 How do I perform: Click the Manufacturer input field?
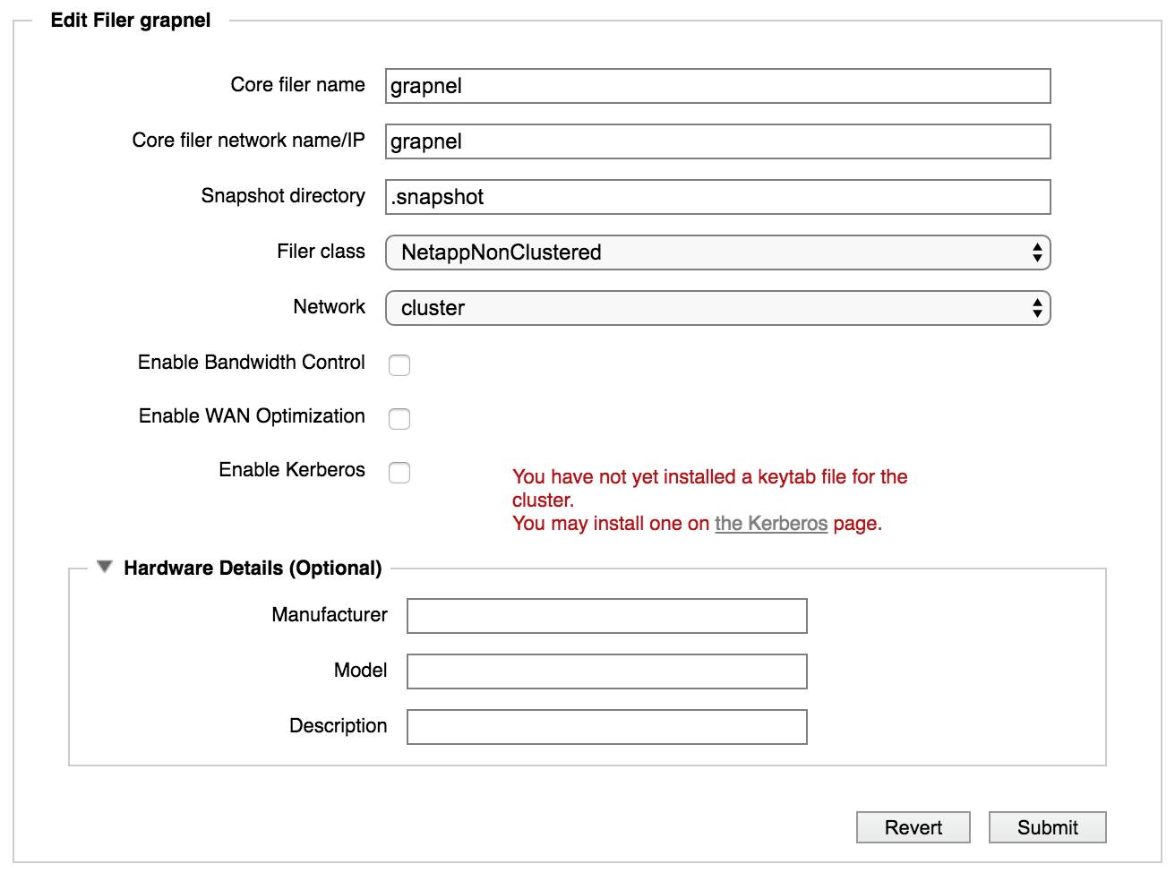point(607,616)
